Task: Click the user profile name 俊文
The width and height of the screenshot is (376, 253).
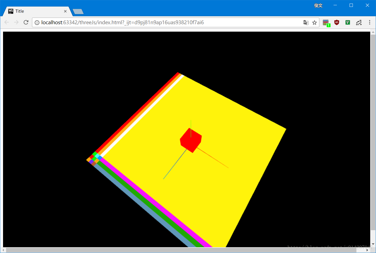Action: tap(318, 5)
